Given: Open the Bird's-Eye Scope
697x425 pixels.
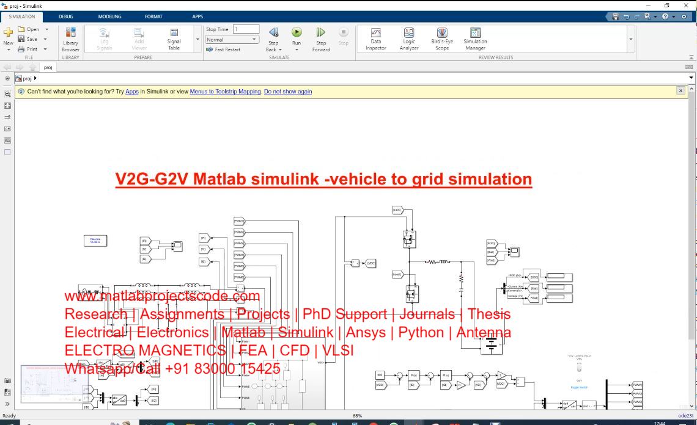Looking at the screenshot, I should pyautogui.click(x=441, y=38).
